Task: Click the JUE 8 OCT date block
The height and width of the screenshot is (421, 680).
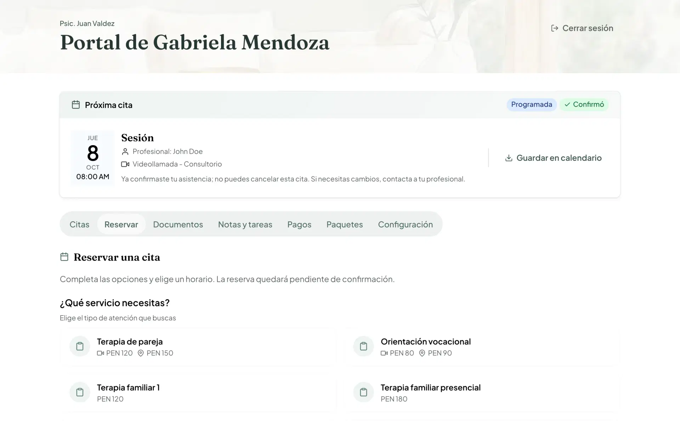Action: [x=93, y=158]
